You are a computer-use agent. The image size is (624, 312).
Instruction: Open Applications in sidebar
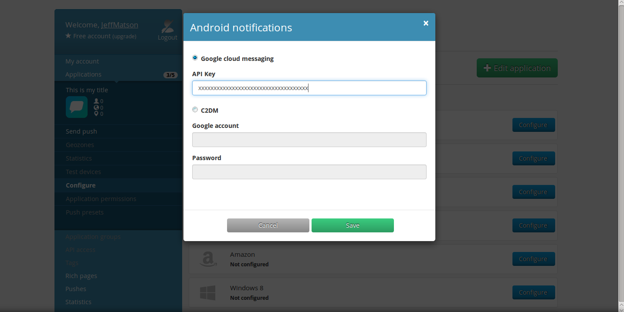[x=83, y=74]
